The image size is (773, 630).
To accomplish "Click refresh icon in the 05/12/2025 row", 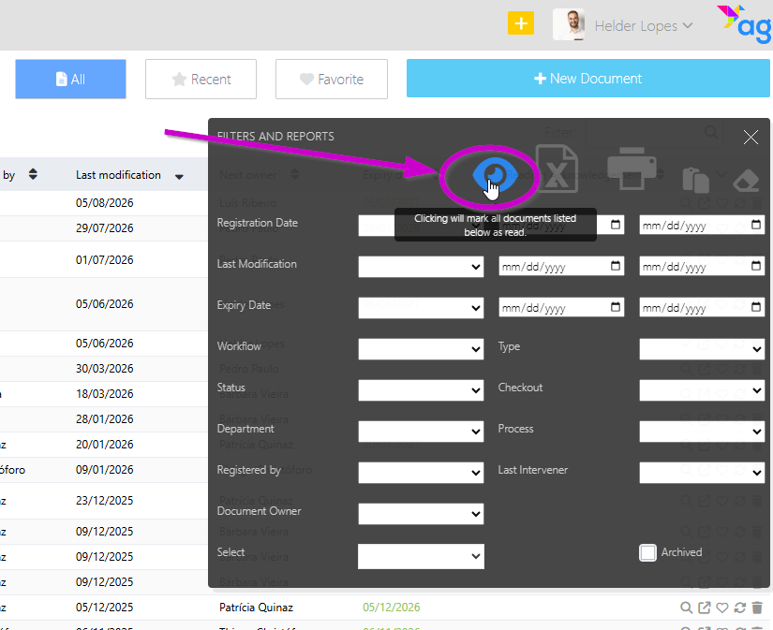I will tap(739, 608).
